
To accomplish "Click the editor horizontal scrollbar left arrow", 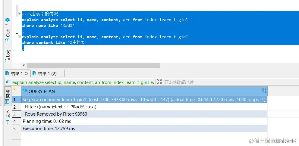I will pyautogui.click(x=24, y=65).
